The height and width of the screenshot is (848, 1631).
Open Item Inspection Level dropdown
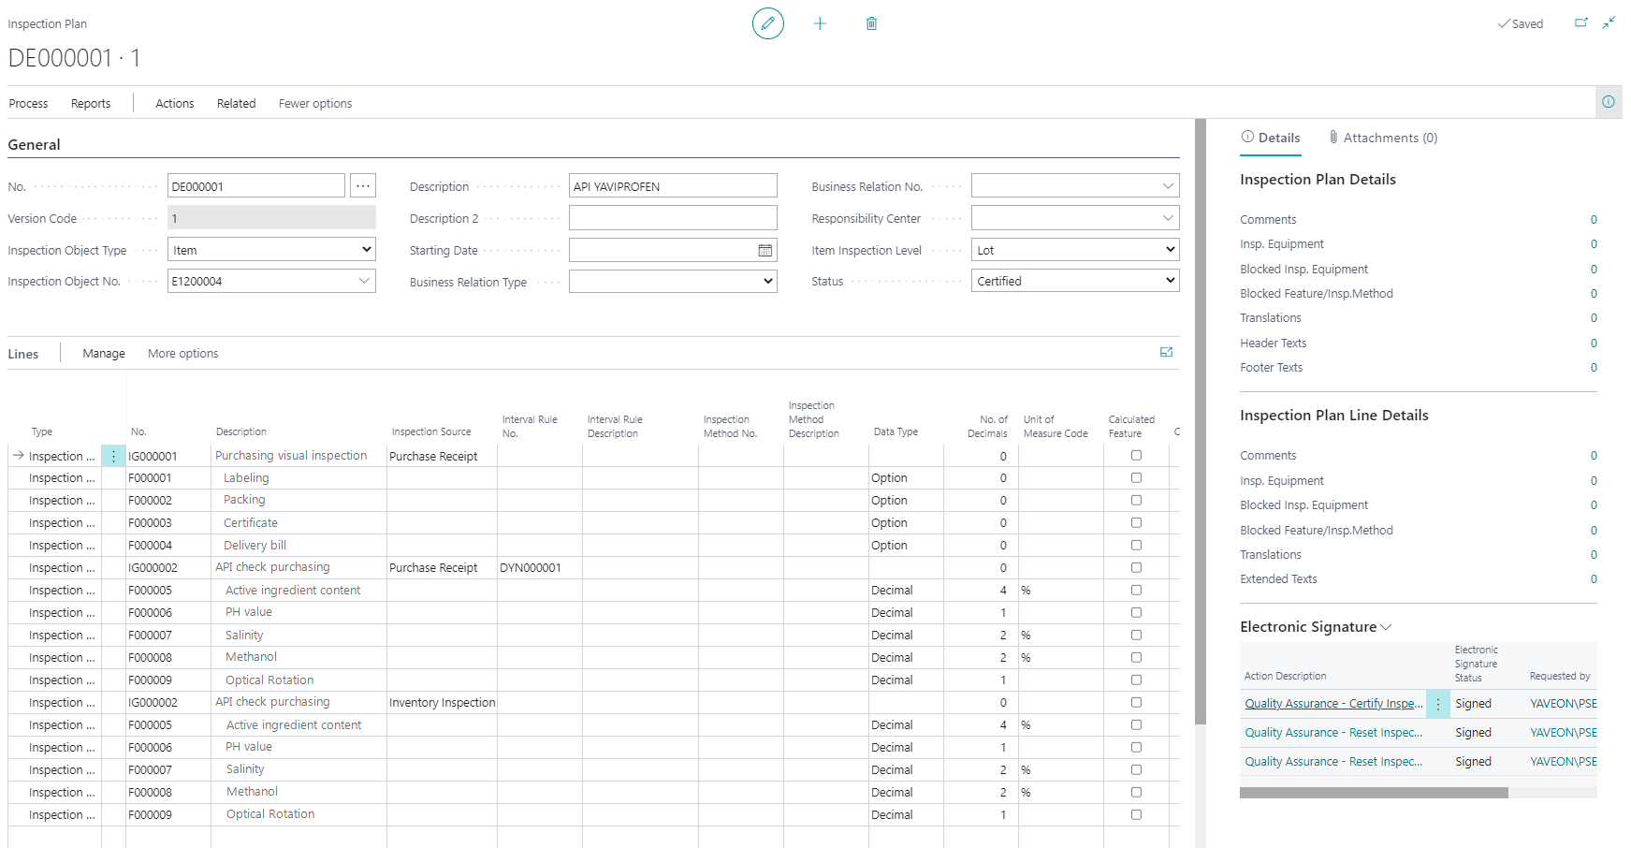tap(1075, 250)
